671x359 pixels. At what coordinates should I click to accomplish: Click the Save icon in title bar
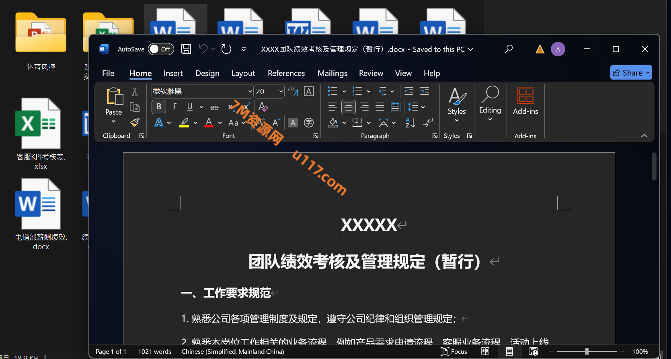point(186,49)
